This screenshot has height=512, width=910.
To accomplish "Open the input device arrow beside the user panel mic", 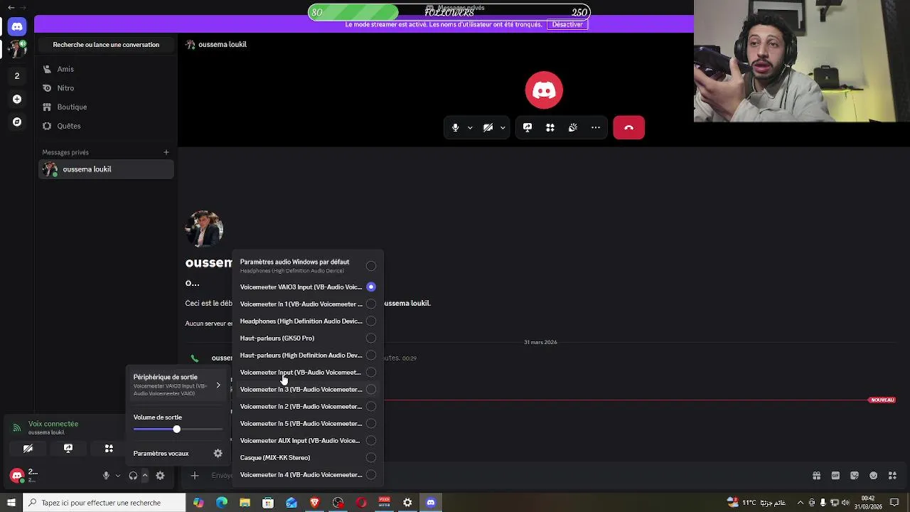I will pyautogui.click(x=118, y=476).
